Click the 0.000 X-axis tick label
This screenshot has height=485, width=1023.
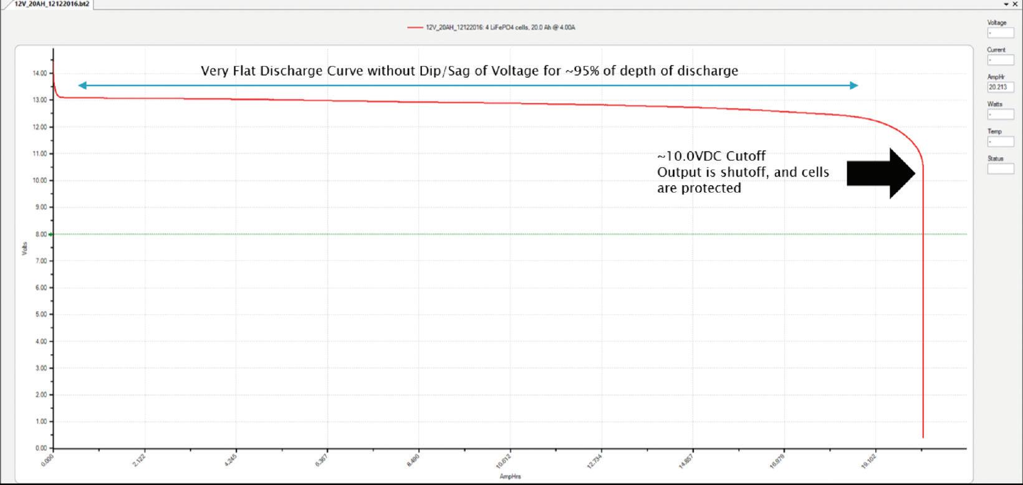pos(48,460)
